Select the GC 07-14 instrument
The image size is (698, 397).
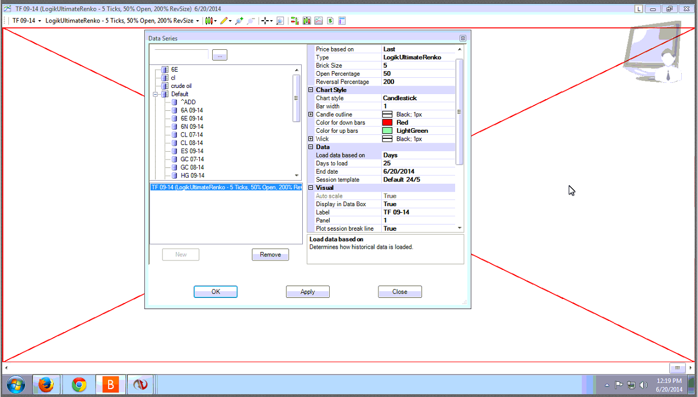pos(192,159)
